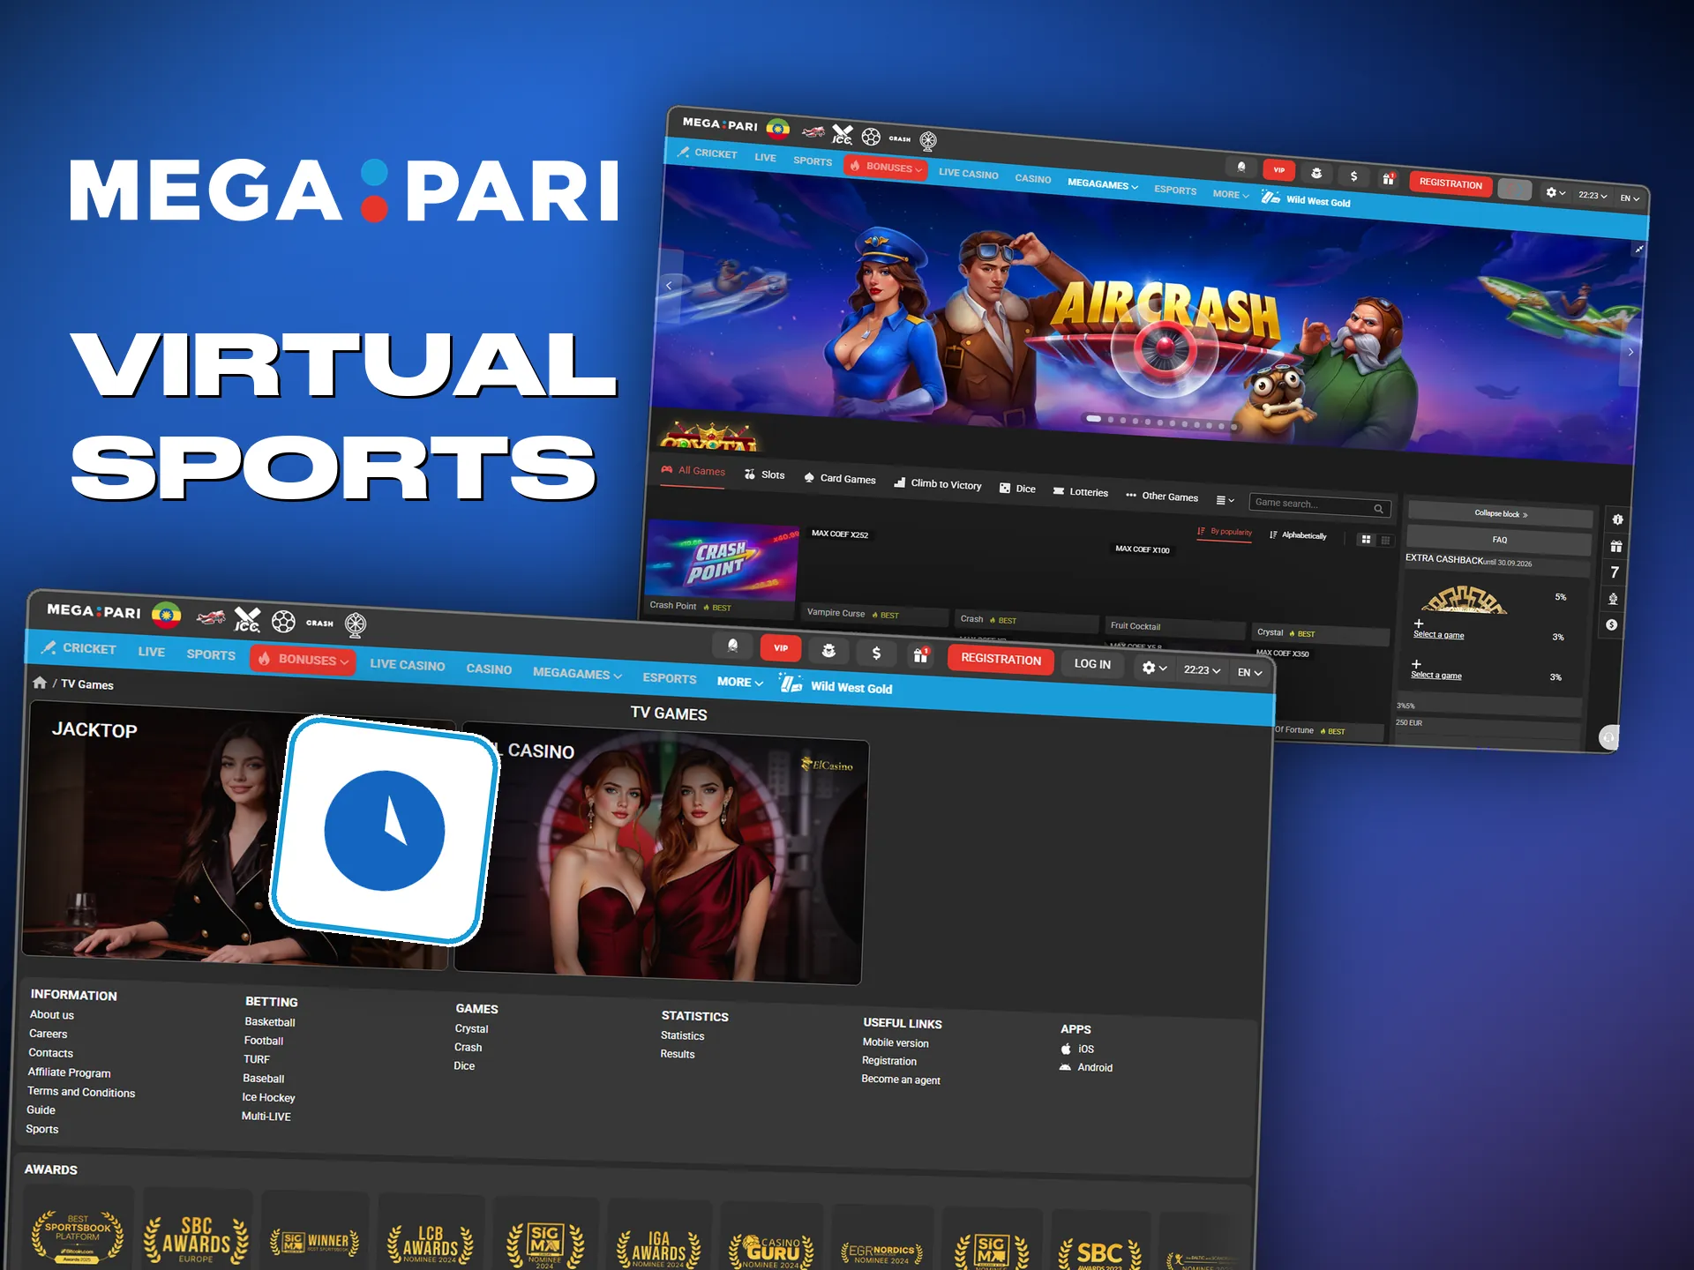Open CRICKET tab in front window
This screenshot has height=1270, width=1694.
(79, 647)
